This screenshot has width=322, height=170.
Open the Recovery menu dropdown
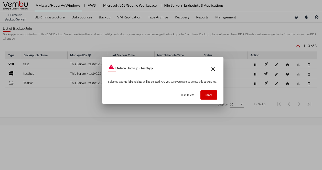click(182, 17)
